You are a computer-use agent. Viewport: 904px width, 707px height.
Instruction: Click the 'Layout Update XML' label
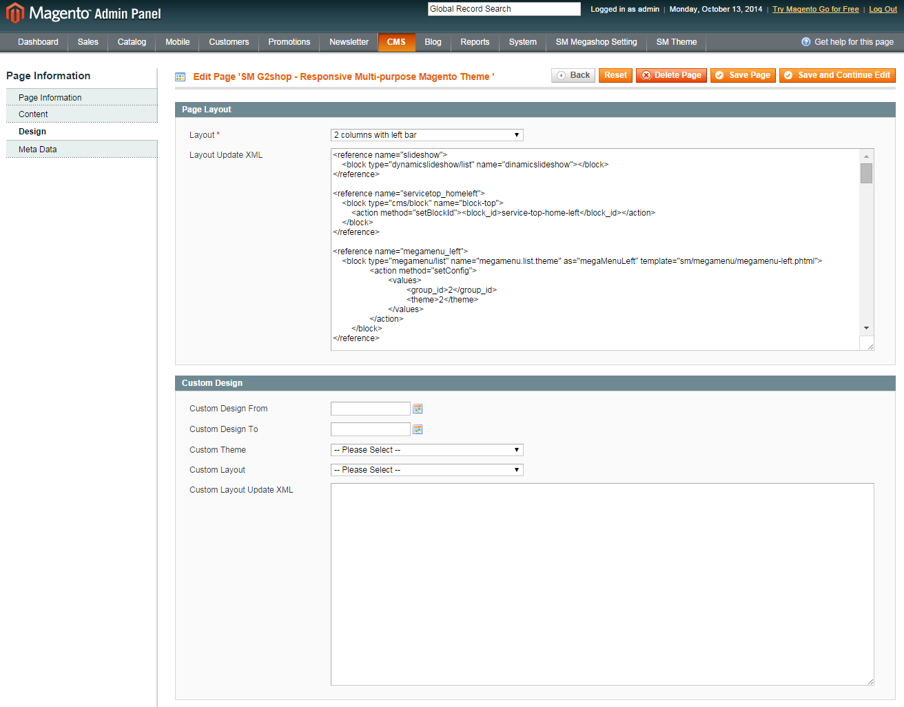click(226, 155)
